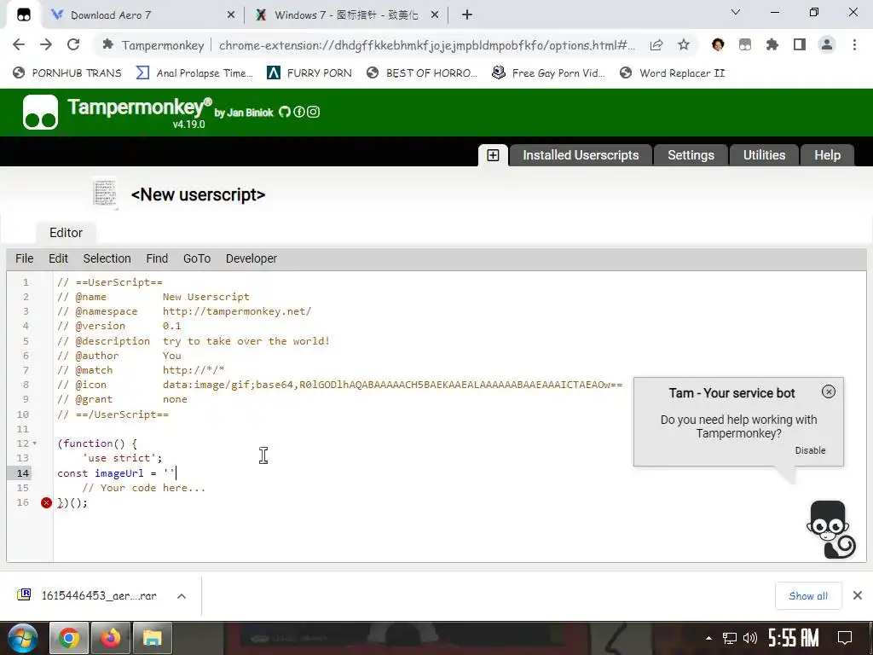Click the browser Back arrow
This screenshot has height=655, width=873.
tap(19, 44)
